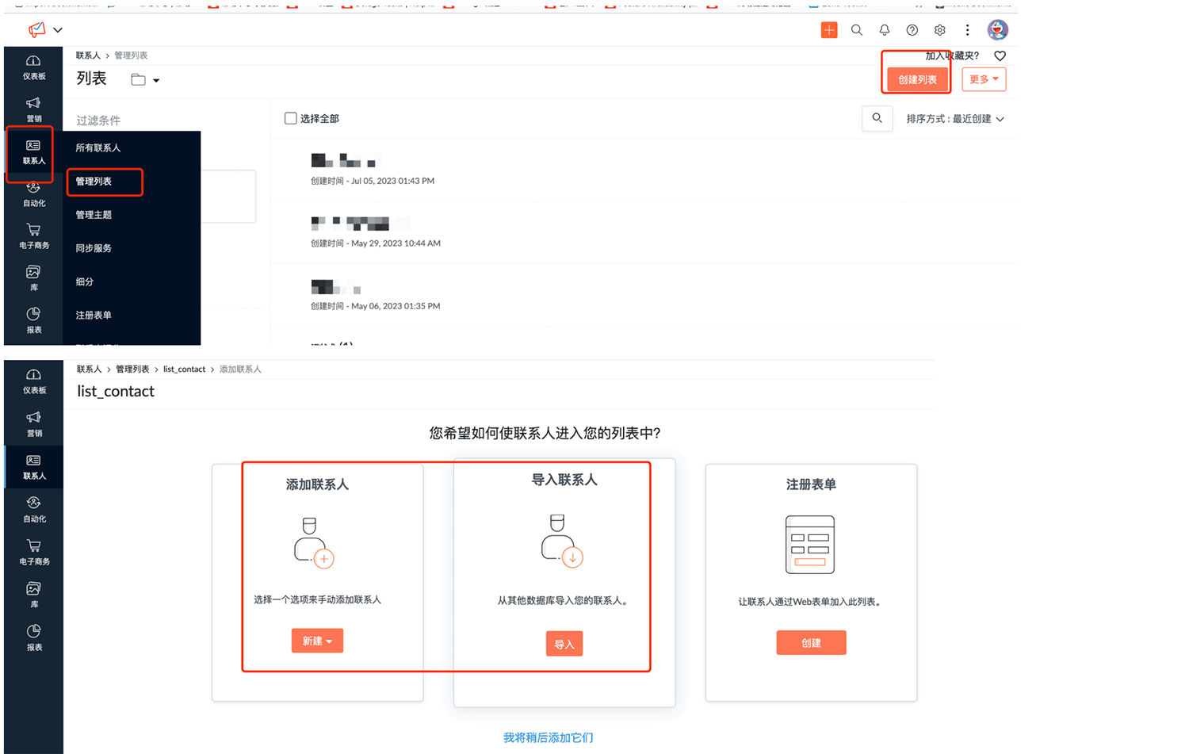1189x754 pixels.
Task: Click the orange plus quick-create icon
Action: coord(829,29)
